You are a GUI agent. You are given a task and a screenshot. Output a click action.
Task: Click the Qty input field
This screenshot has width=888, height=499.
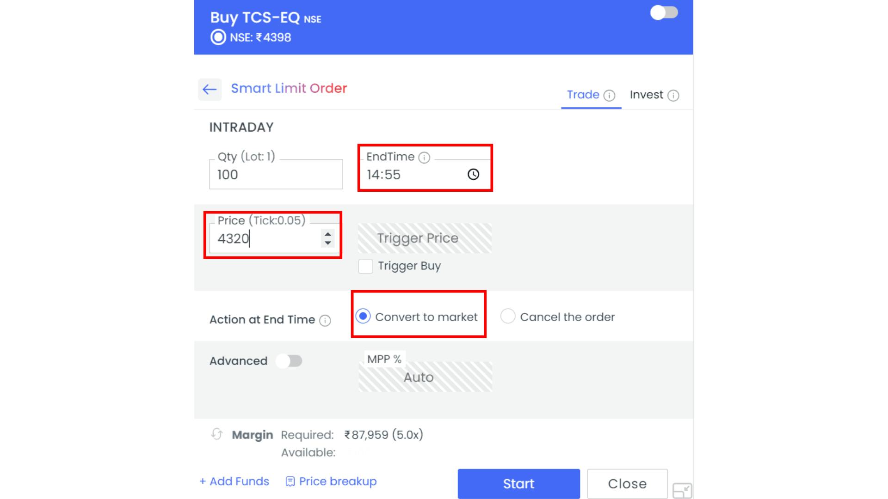(x=276, y=175)
